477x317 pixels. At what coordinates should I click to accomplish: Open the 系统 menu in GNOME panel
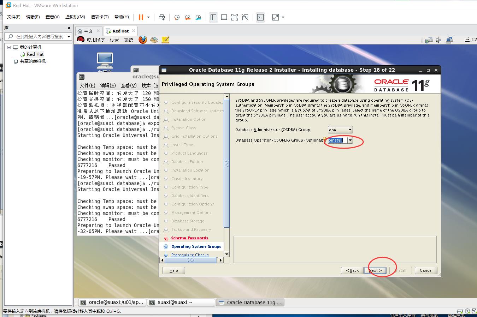pos(128,40)
